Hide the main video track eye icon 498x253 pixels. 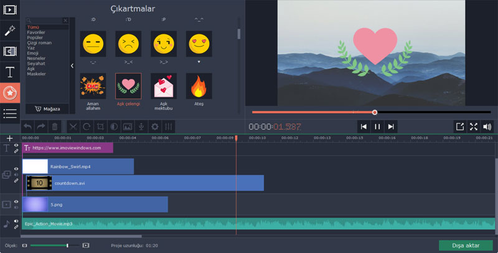(16, 201)
